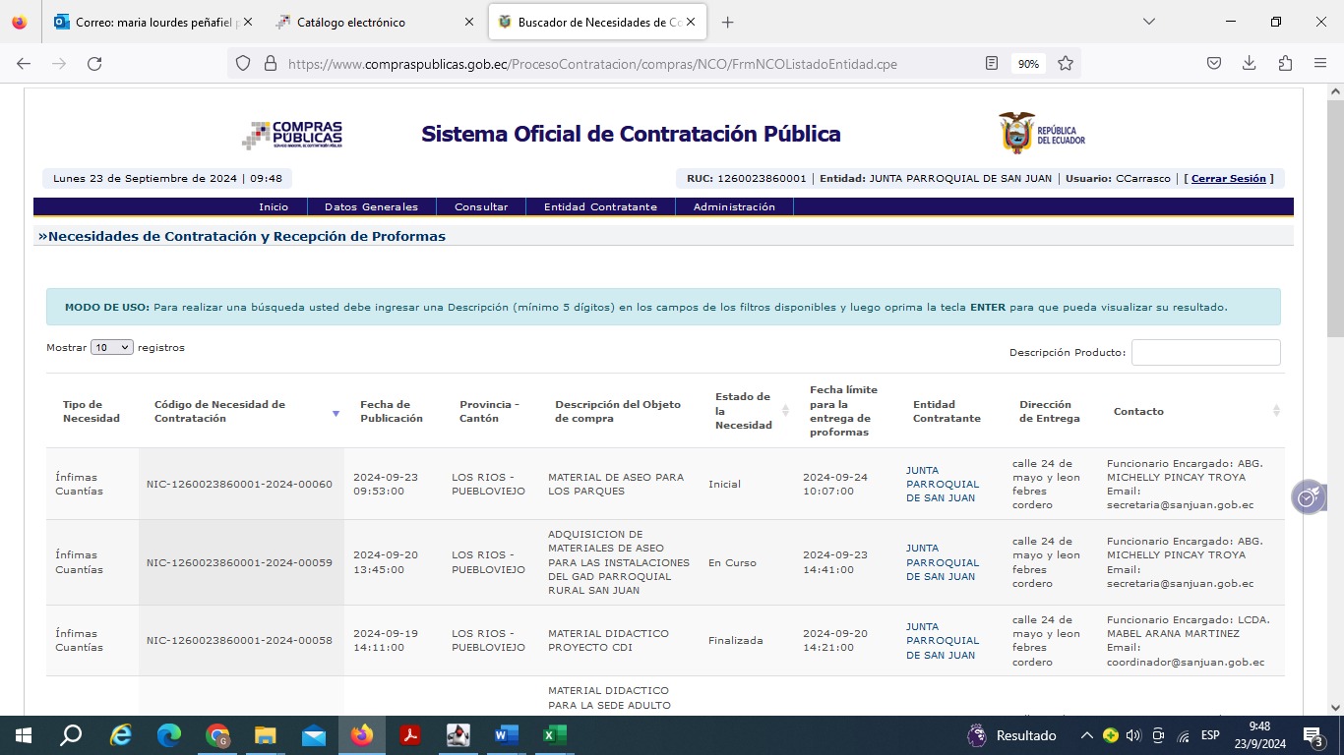The width and height of the screenshot is (1344, 755).
Task: Click the page vertical scrollbar
Action: click(1335, 393)
